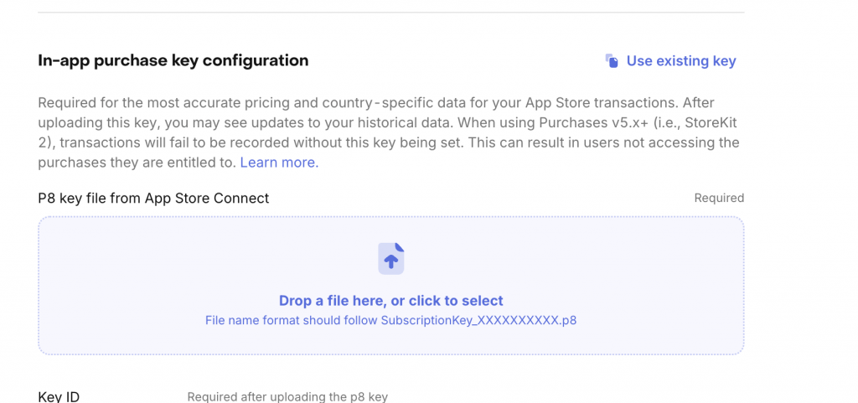The width and height of the screenshot is (858, 403).
Task: Click 'purchases they are entitled to' text
Action: (137, 163)
